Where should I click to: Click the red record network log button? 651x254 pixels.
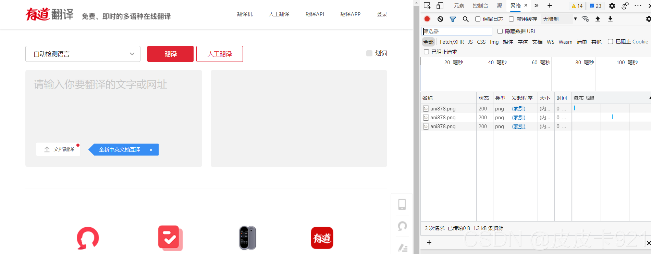point(427,19)
